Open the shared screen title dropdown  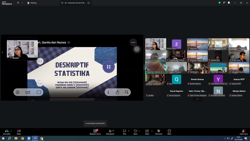[x=69, y=42]
